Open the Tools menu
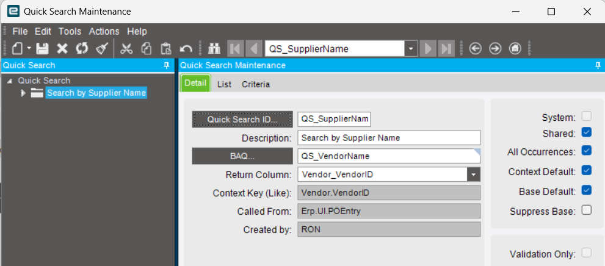 pyautogui.click(x=70, y=31)
